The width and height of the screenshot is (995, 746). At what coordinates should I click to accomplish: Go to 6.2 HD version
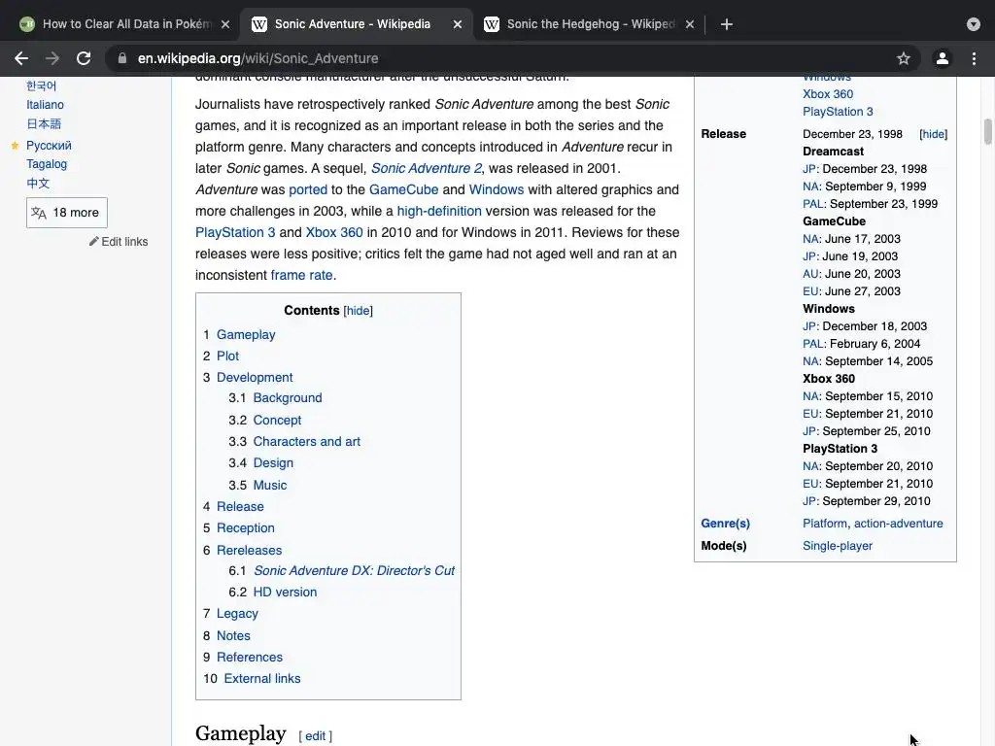coord(285,592)
